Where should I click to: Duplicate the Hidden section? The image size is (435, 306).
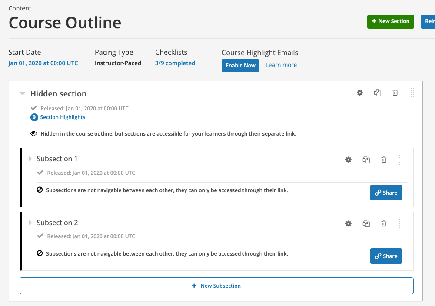click(378, 93)
